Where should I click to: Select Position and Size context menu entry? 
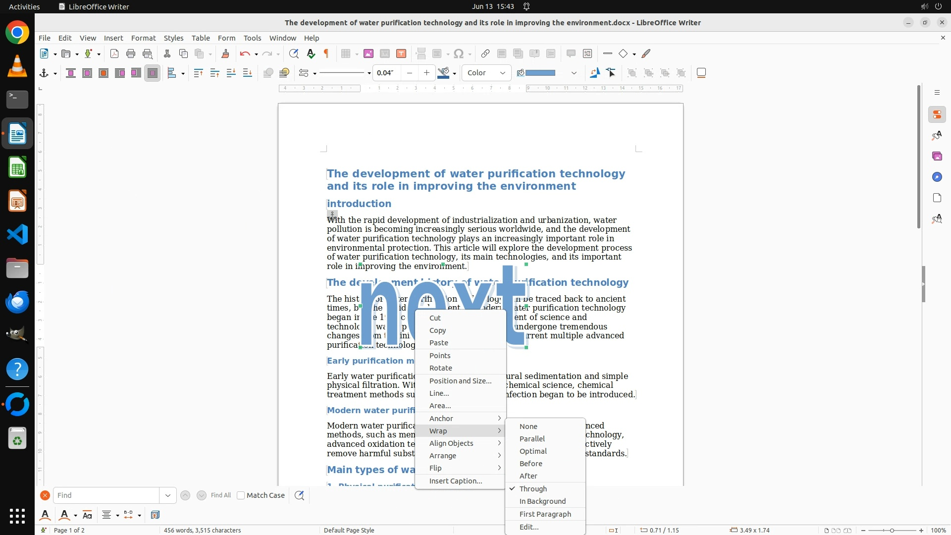tap(460, 381)
